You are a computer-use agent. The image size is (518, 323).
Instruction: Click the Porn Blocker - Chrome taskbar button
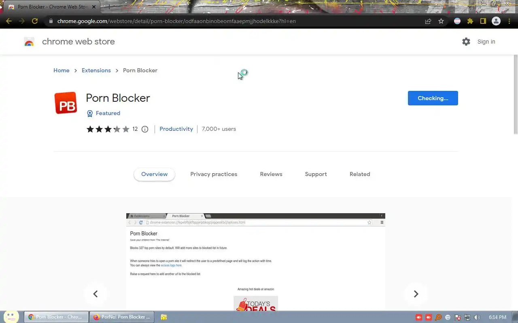click(56, 317)
